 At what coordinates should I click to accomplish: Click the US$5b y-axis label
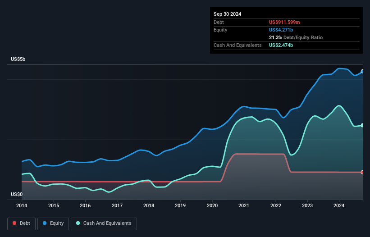[18, 59]
